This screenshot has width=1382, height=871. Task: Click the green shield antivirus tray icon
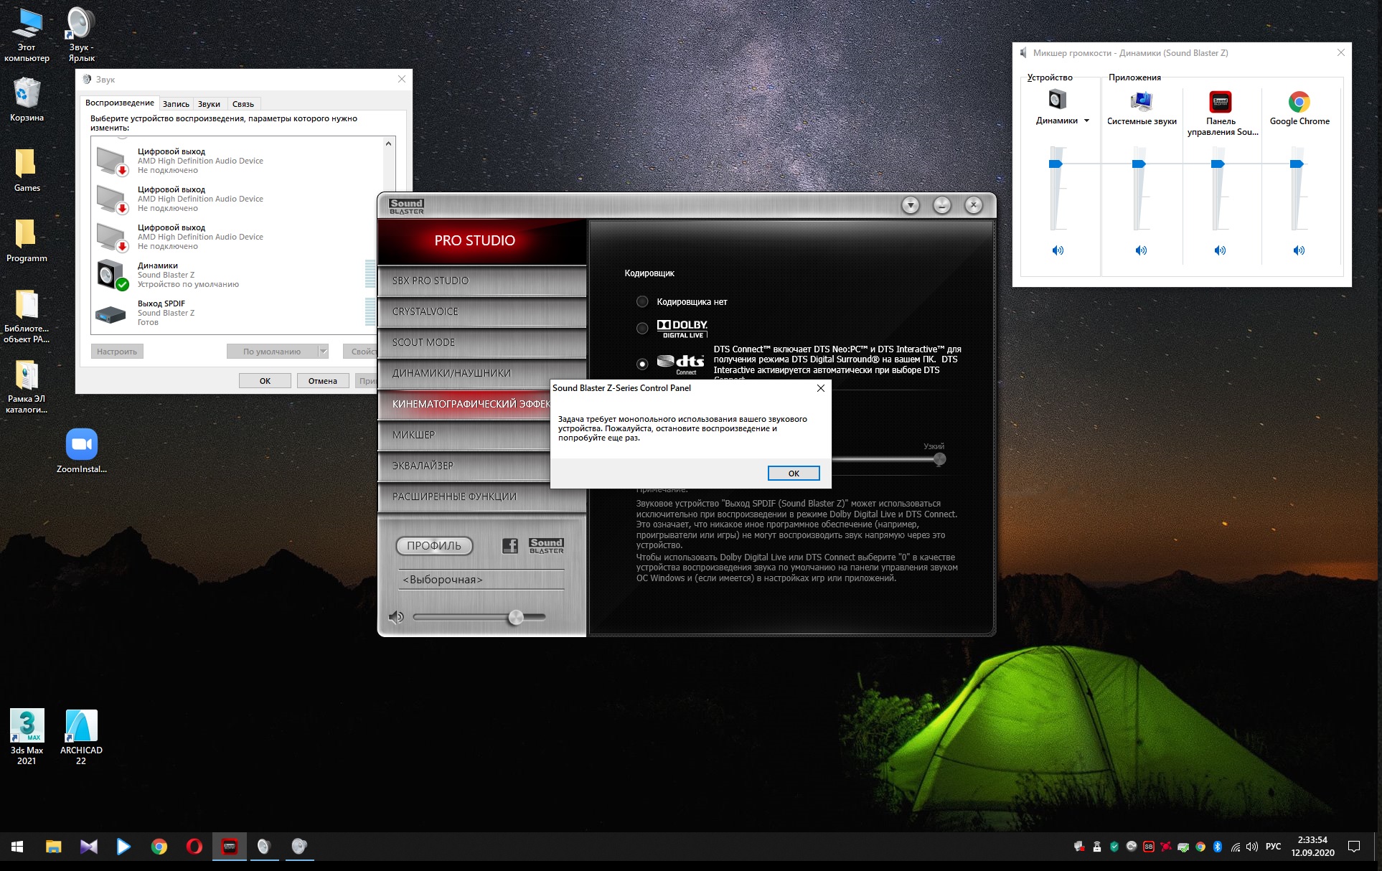pyautogui.click(x=1114, y=847)
